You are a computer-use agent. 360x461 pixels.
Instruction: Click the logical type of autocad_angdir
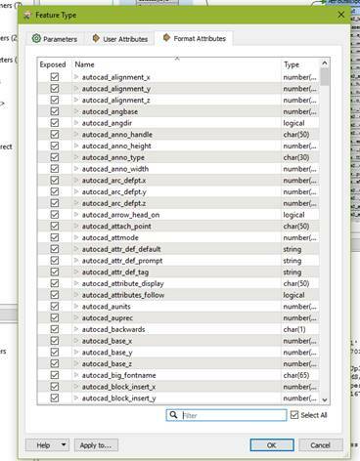pyautogui.click(x=293, y=123)
